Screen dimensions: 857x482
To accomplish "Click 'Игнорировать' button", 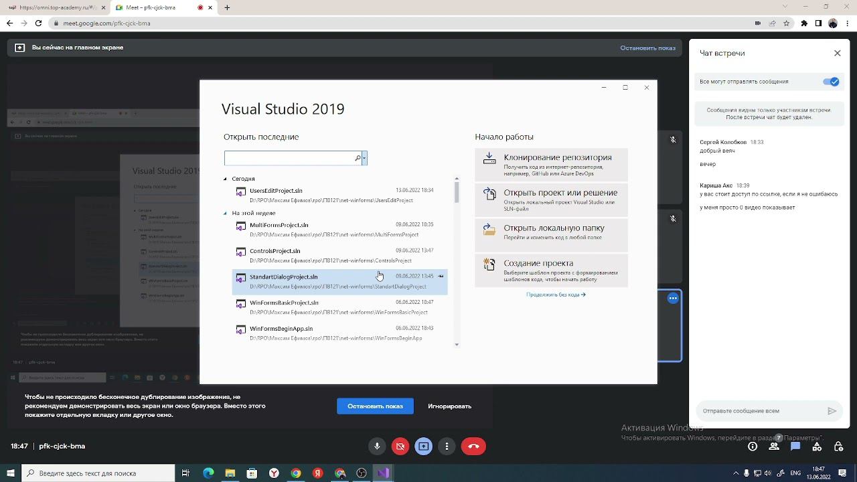I will tap(450, 406).
